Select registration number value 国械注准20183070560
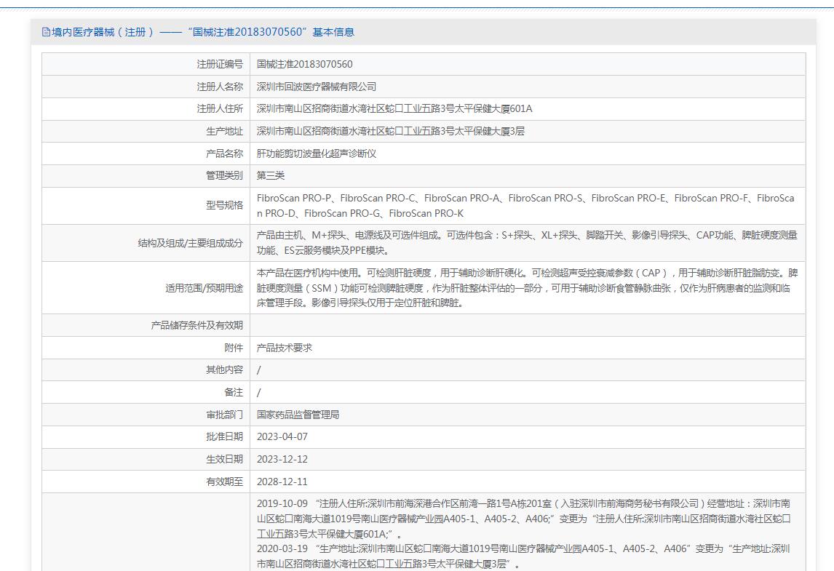This screenshot has height=571, width=834. coord(304,64)
